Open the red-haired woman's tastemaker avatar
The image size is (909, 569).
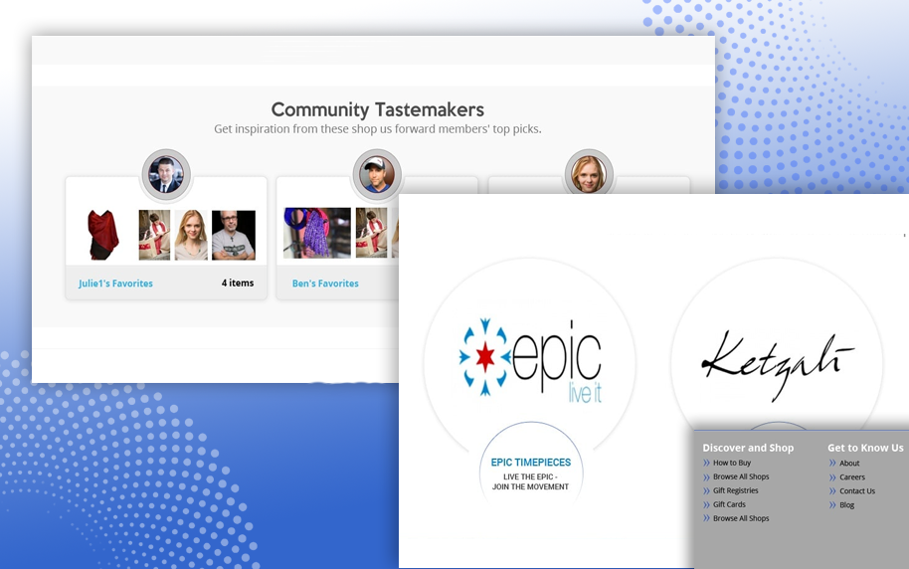(588, 175)
